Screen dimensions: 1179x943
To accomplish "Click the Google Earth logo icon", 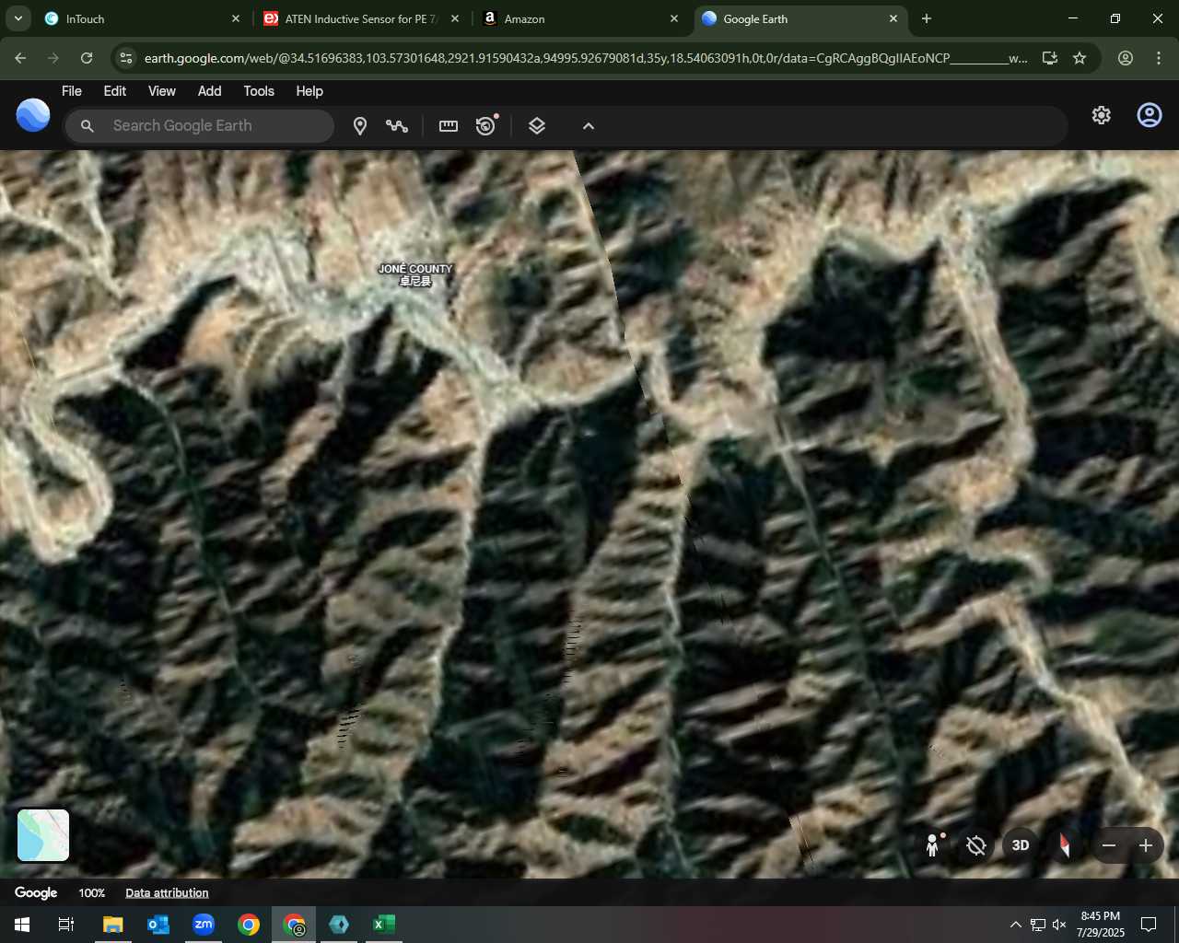I will coord(33,115).
